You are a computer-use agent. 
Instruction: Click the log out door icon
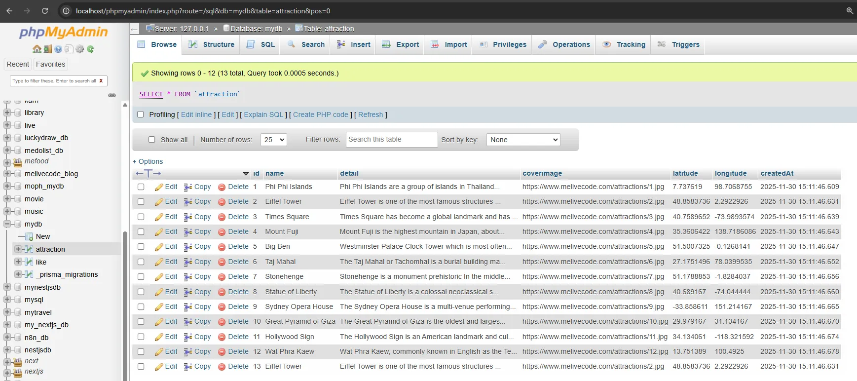point(48,49)
